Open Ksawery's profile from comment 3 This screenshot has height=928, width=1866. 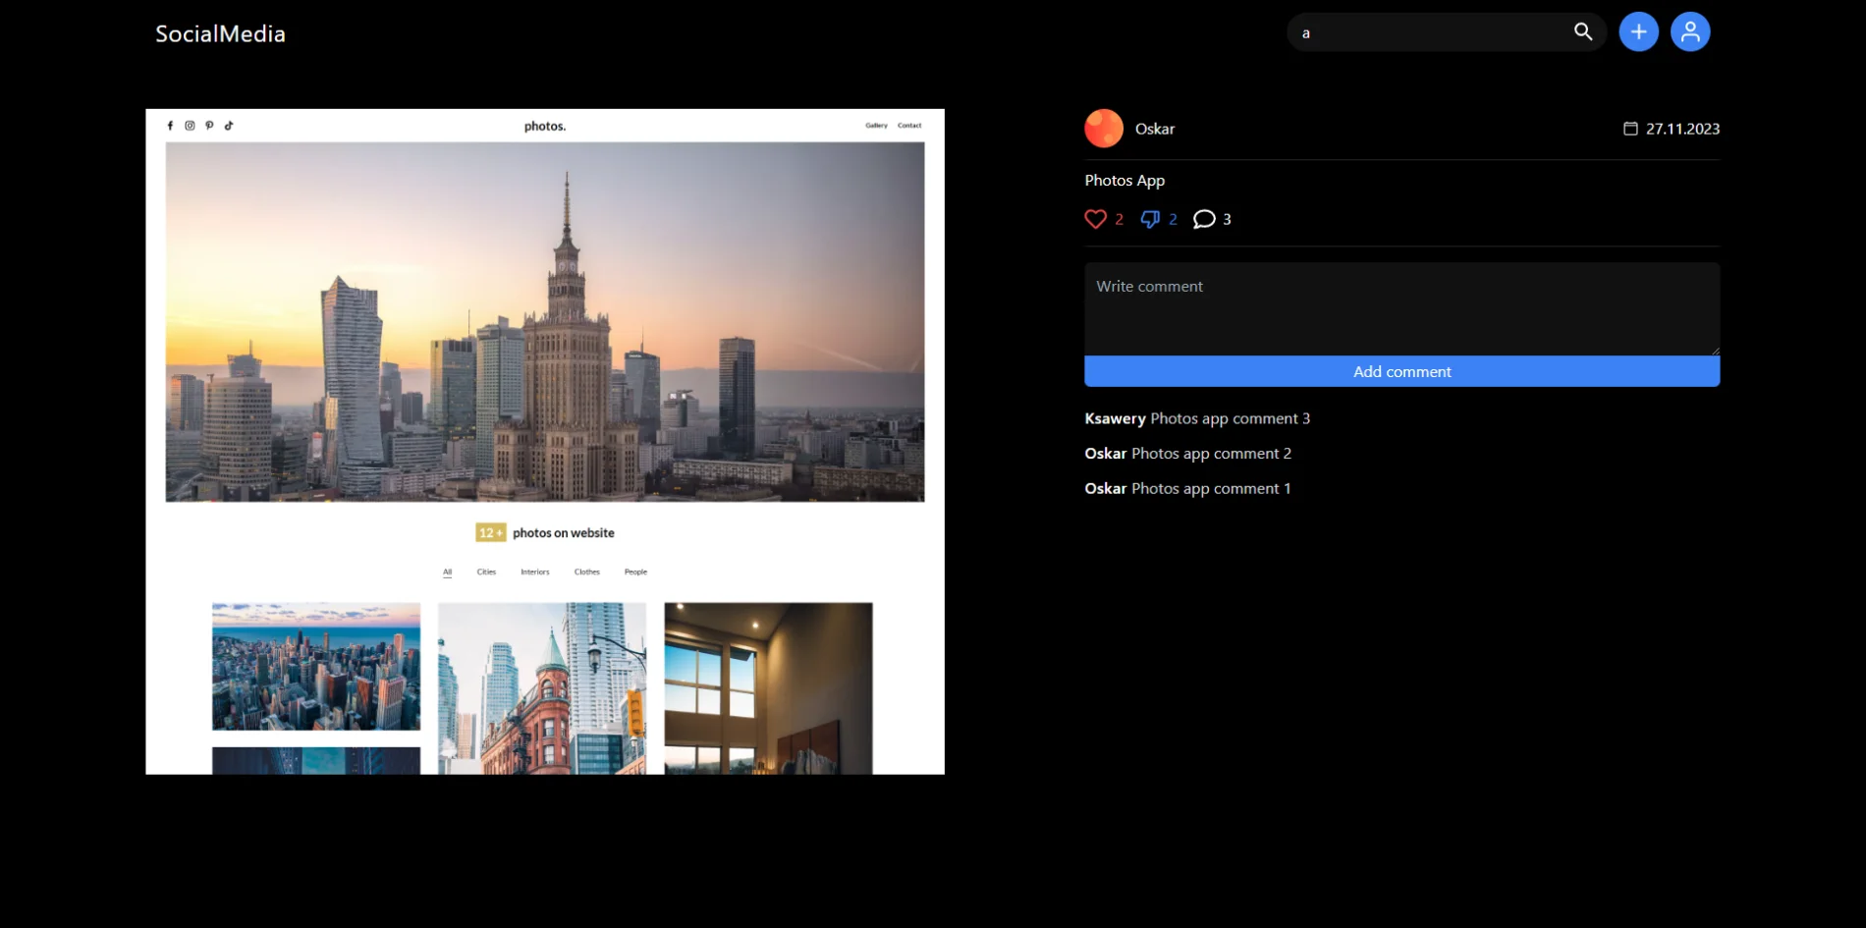(x=1115, y=418)
